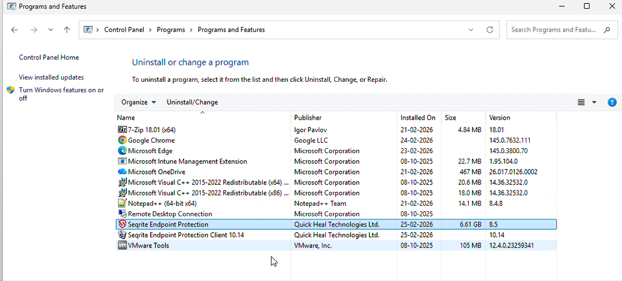Click the change view list icon
This screenshot has width=622, height=281.
pos(581,102)
